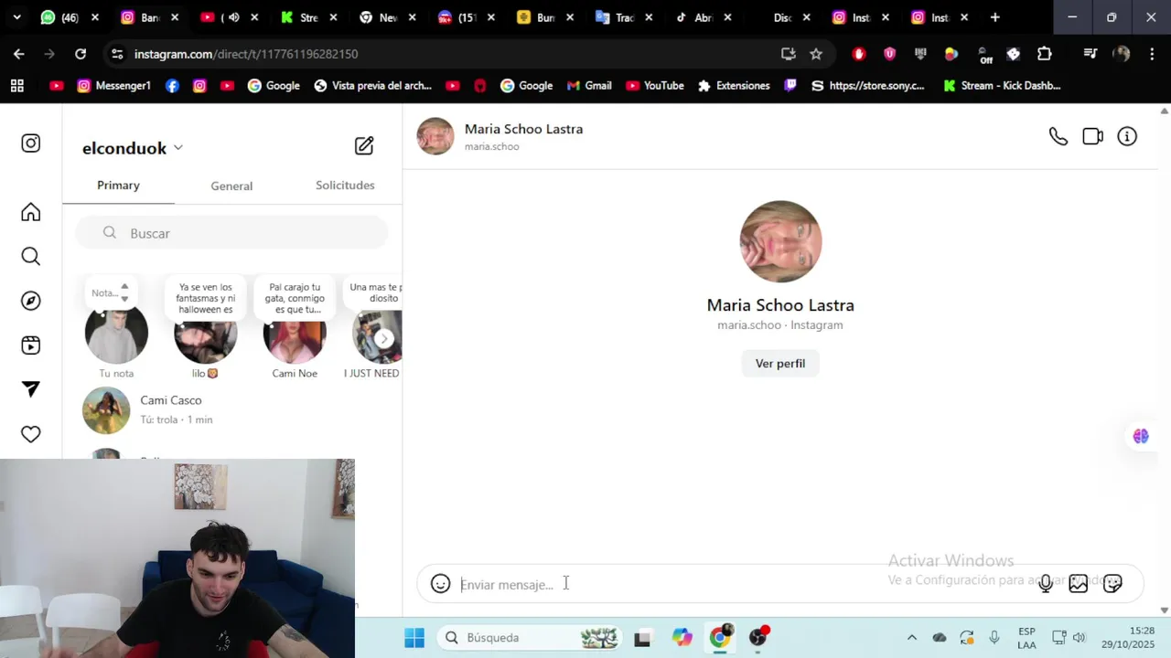1171x658 pixels.
Task: Start a video call with Maria
Action: (1092, 136)
